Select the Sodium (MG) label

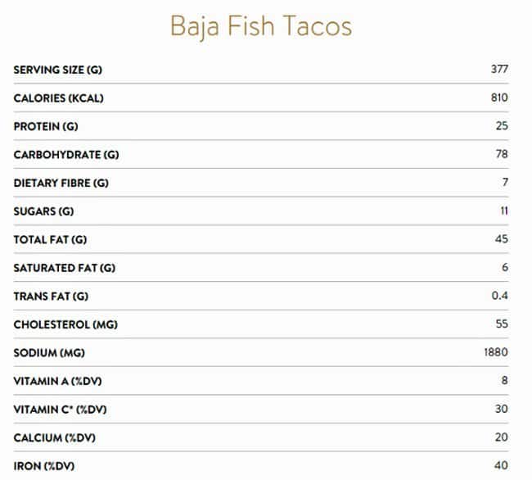pyautogui.click(x=48, y=353)
